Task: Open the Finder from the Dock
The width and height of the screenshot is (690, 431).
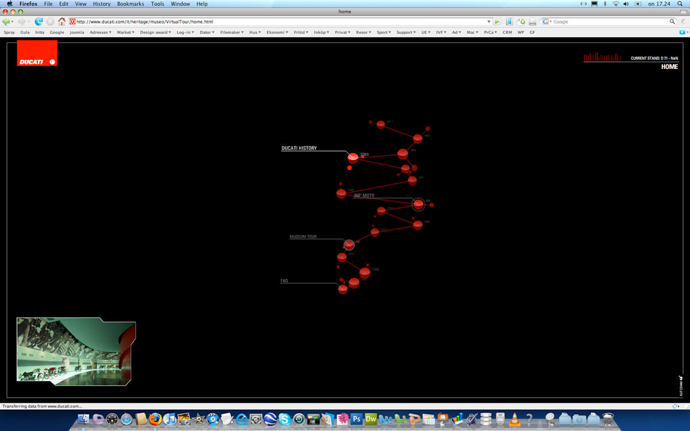Action: [x=83, y=420]
